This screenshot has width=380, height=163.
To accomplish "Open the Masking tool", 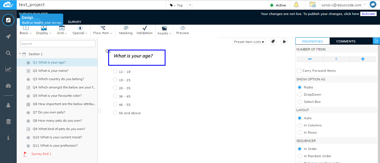I will (x=126, y=30).
